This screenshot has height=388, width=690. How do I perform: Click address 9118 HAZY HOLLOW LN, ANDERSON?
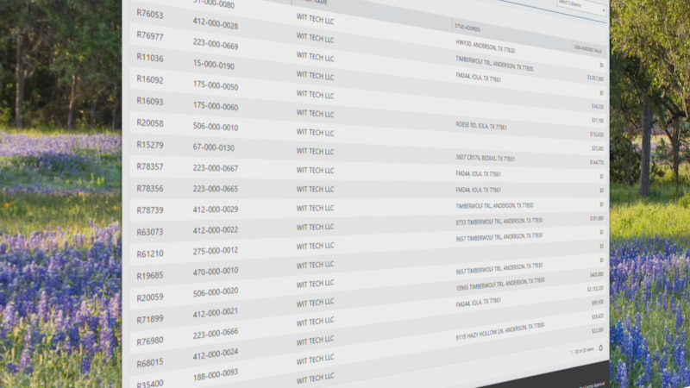[x=500, y=332]
